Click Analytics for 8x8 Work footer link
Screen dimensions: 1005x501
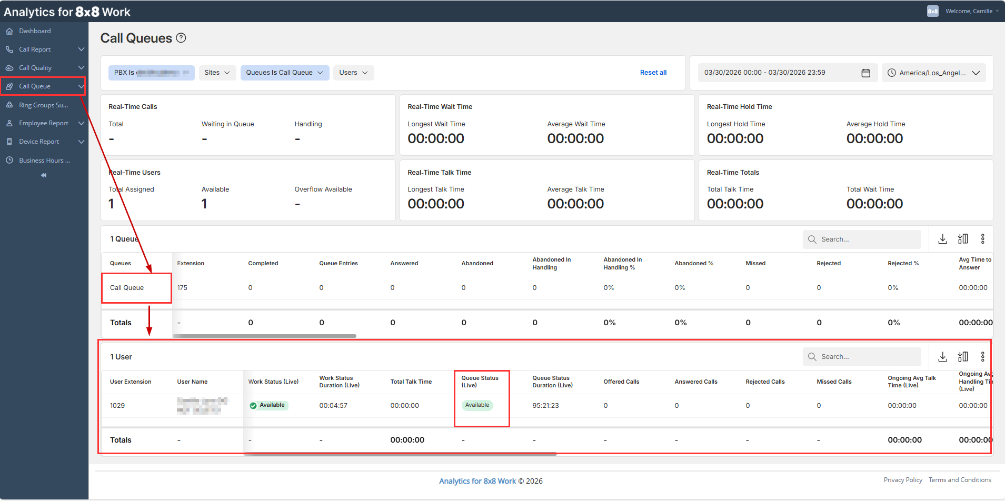pyautogui.click(x=477, y=481)
